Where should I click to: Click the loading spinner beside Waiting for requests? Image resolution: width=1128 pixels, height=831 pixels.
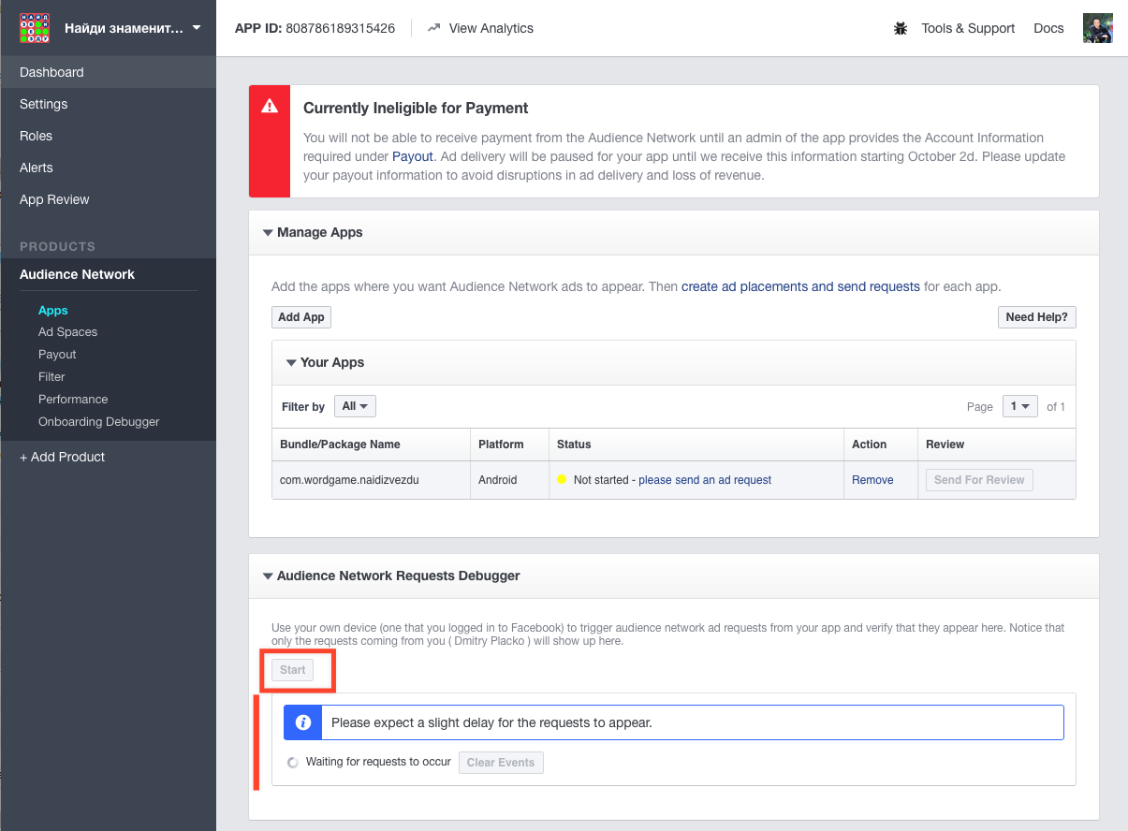293,763
